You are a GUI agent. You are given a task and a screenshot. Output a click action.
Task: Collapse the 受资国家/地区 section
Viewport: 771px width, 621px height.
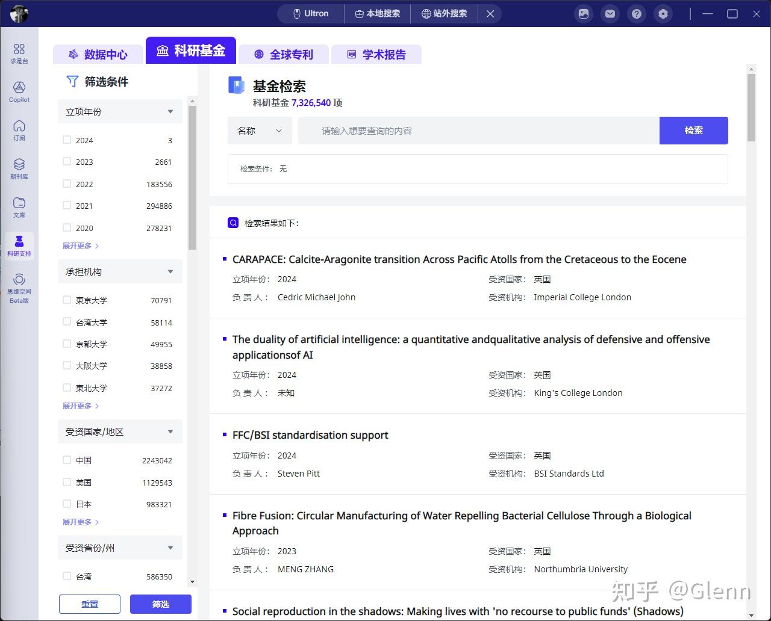pyautogui.click(x=169, y=431)
